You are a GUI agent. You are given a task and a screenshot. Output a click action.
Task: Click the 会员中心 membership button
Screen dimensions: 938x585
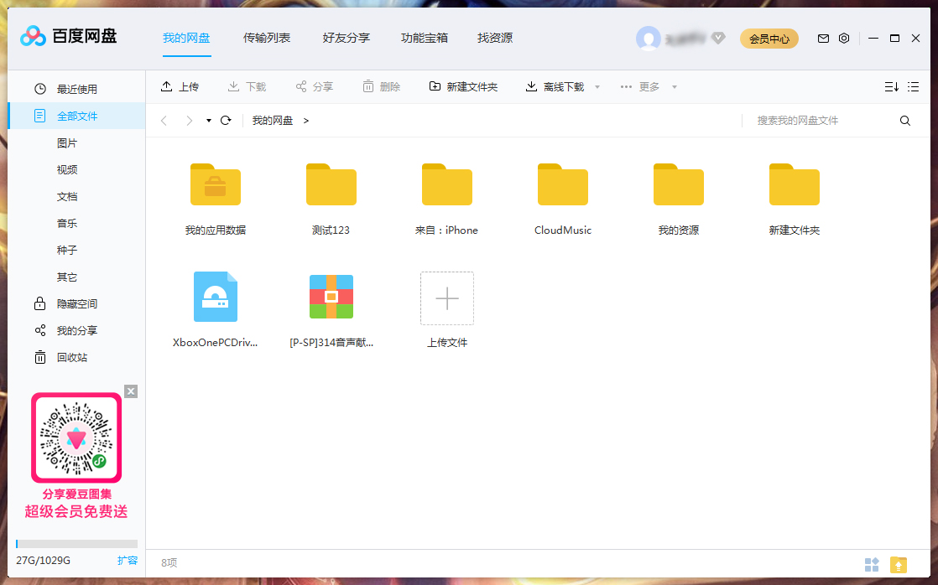coord(769,38)
